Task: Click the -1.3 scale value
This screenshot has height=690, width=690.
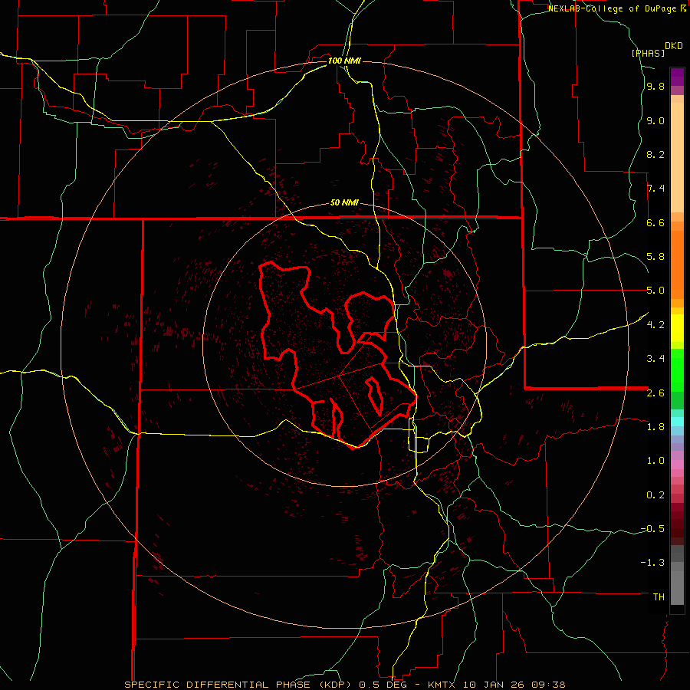Action: coord(652,563)
